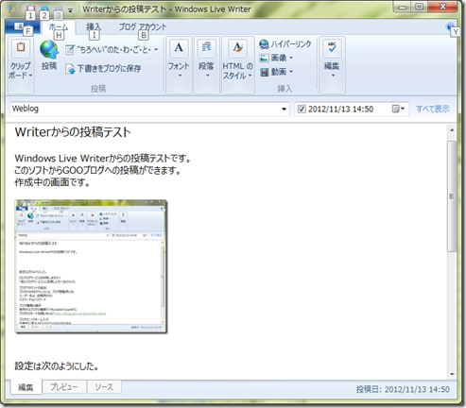Click the Undo icon in quick access toolbar
Screen dimensions: 466x408
tap(44, 9)
